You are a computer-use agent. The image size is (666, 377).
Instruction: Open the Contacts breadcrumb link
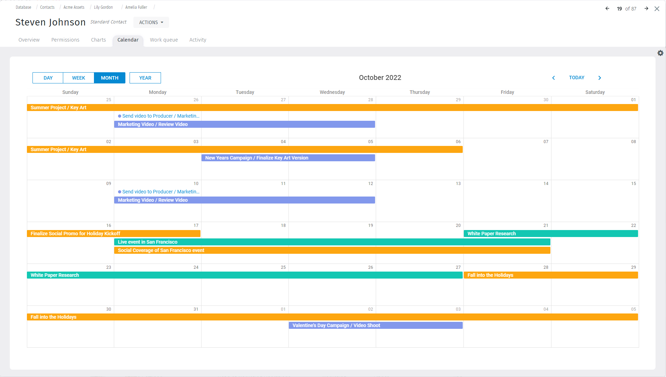pos(47,7)
